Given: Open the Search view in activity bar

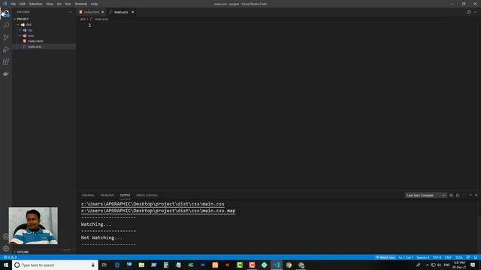Looking at the screenshot, I should coord(6,25).
